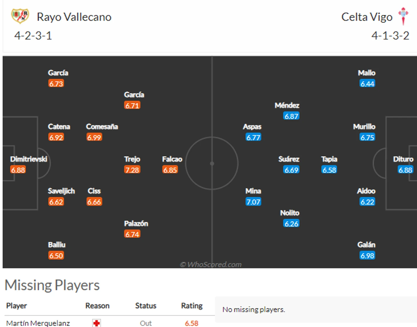
Task: Click the red cross injury icon
Action: coord(97,323)
